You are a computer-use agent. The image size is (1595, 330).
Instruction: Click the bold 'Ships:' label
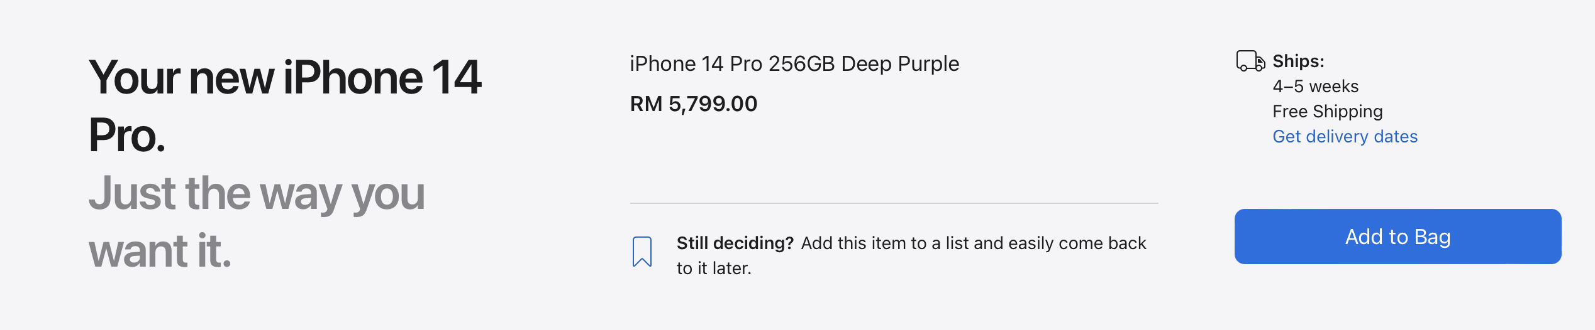point(1298,61)
